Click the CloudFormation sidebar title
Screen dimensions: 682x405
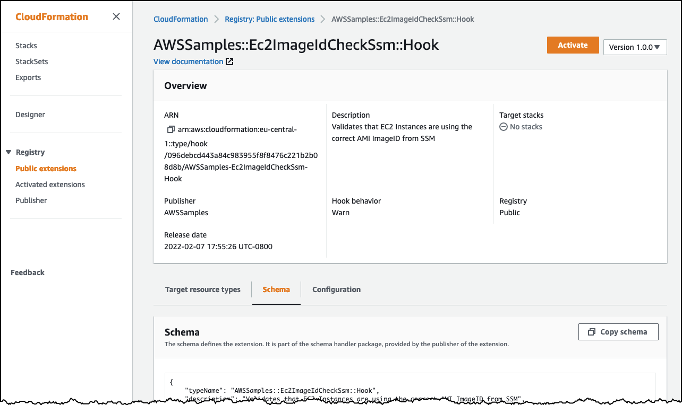pos(52,16)
